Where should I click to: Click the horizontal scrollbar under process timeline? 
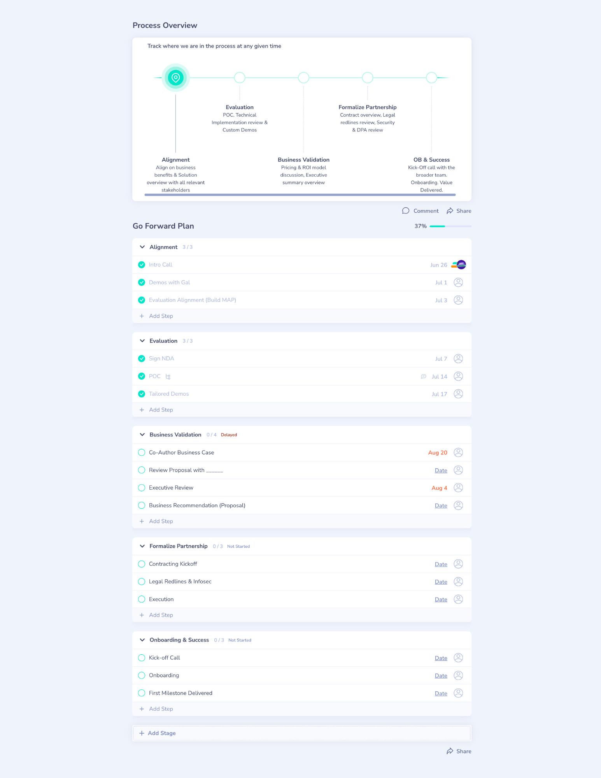(x=300, y=194)
